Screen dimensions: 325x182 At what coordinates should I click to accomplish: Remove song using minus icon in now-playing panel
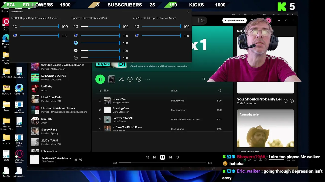[x=286, y=101]
